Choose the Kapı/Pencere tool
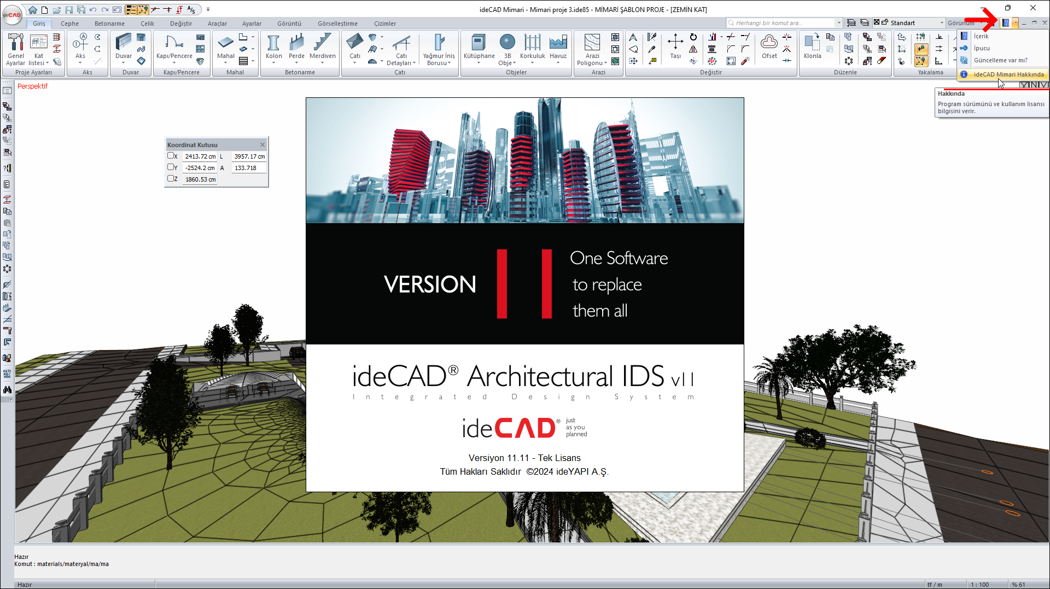This screenshot has height=589, width=1050. click(x=174, y=46)
